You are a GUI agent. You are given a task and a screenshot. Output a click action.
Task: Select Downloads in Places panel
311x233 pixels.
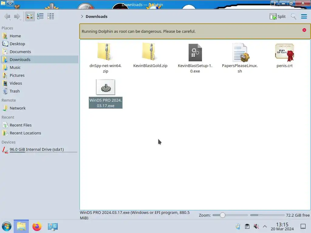[39, 60]
